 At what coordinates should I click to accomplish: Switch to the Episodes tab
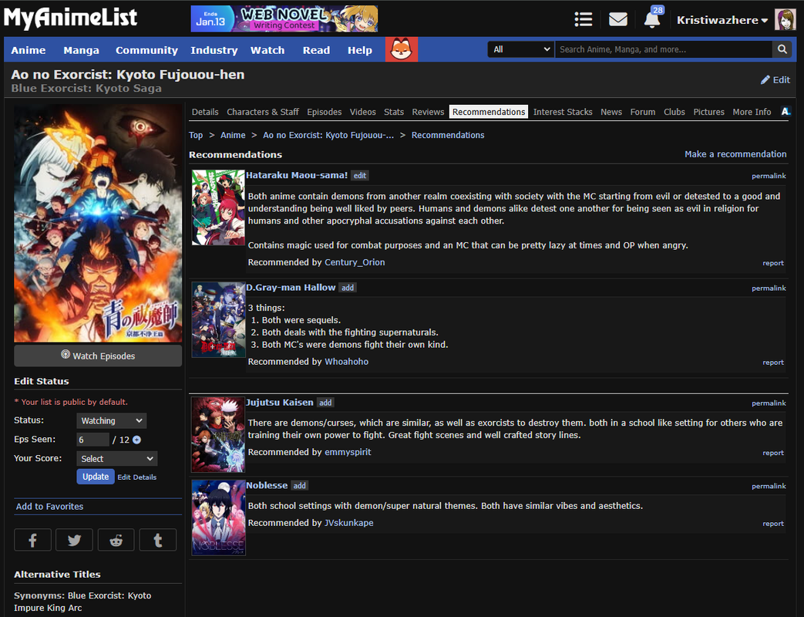click(x=324, y=112)
